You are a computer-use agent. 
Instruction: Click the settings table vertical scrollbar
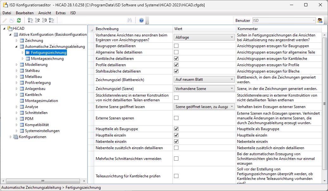tap(324, 104)
